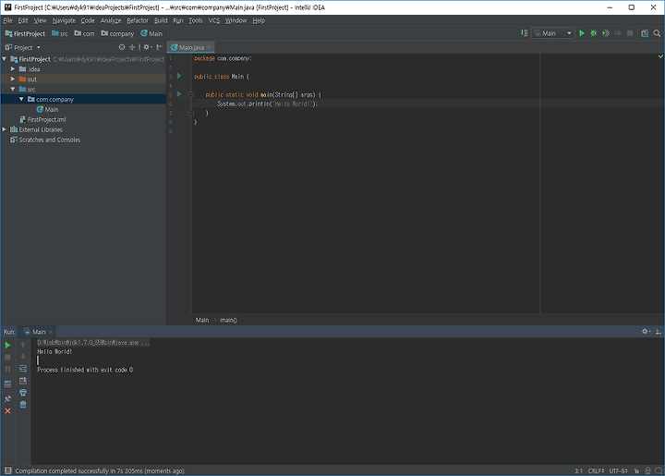The width and height of the screenshot is (665, 476).
Task: Open Main run configuration dropdown
Action: pos(553,33)
